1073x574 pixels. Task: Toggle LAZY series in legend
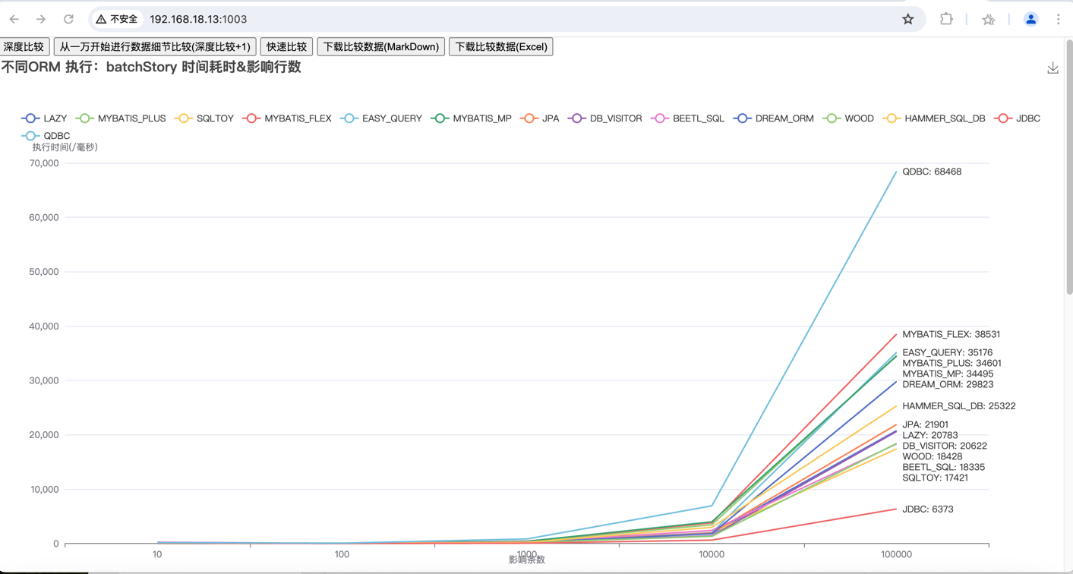(45, 118)
